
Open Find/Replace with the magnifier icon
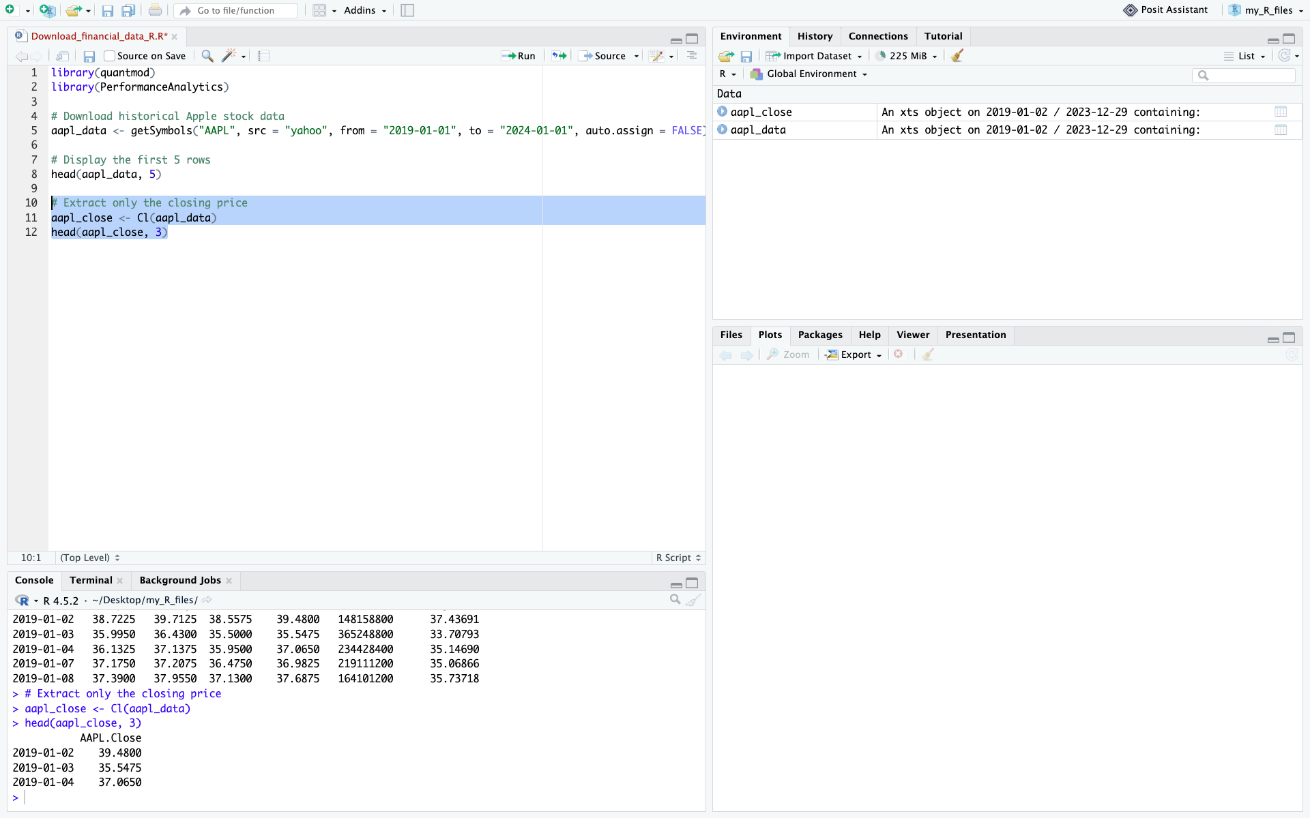[x=207, y=56]
